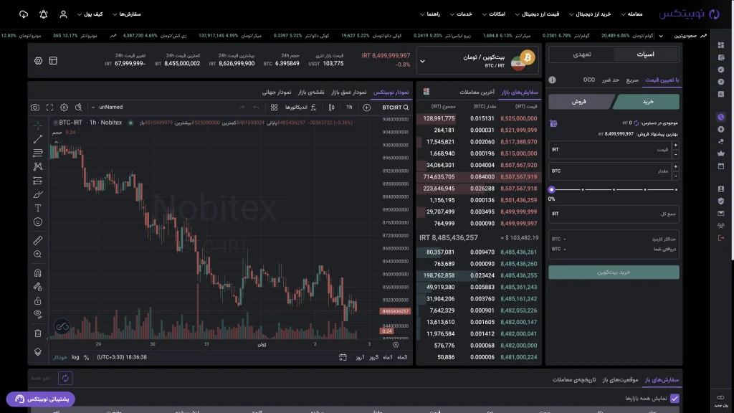Viewport: 734px width, 413px height.
Task: Open Nobitex support chat button
Action: (x=41, y=399)
